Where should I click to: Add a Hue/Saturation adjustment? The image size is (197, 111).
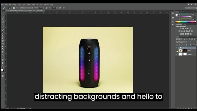tap(179, 31)
